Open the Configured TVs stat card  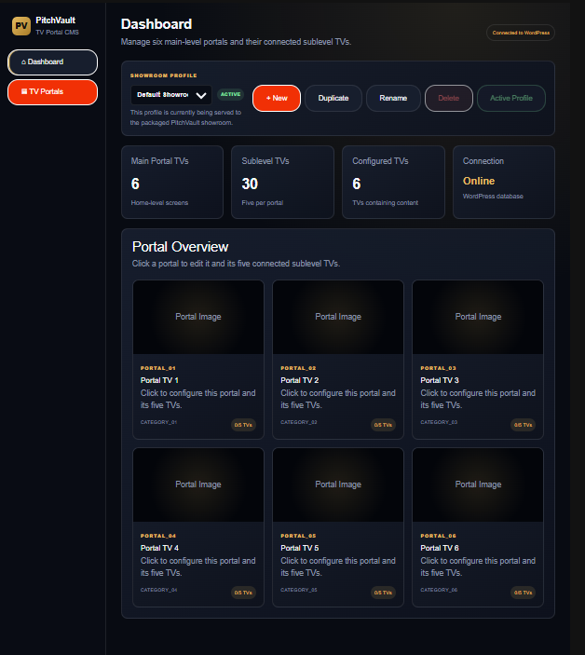tap(393, 182)
